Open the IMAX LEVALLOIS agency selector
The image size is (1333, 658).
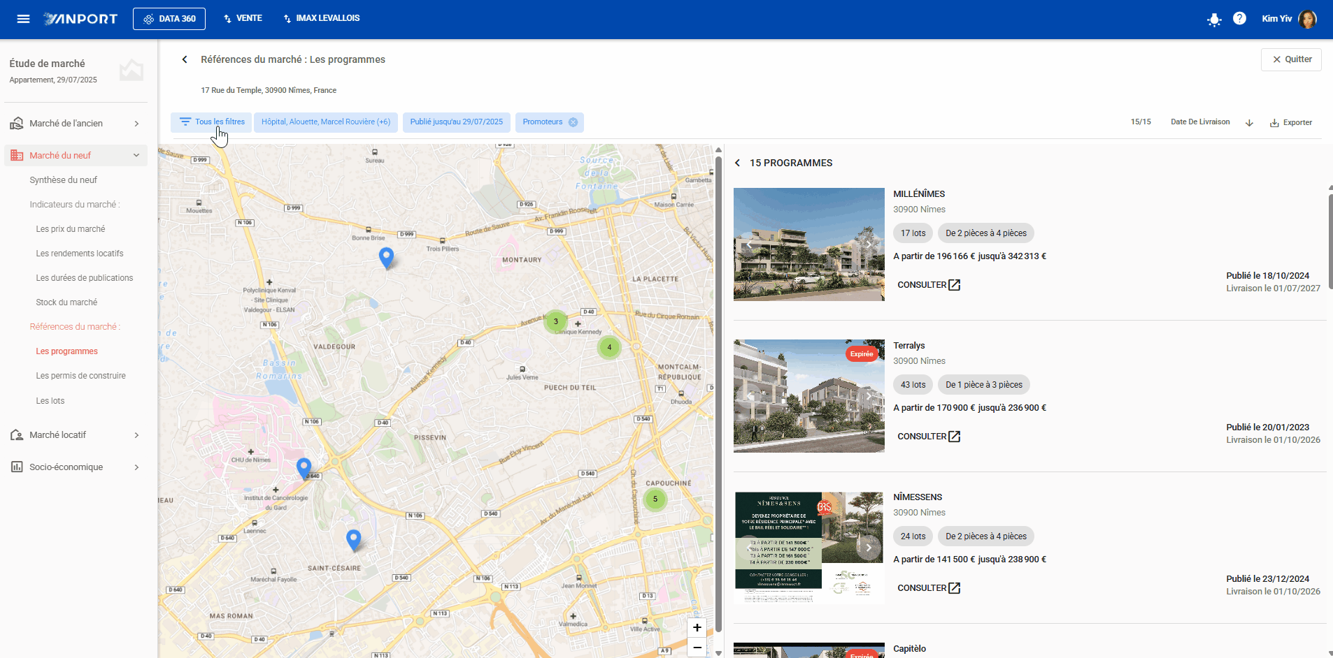322,19
